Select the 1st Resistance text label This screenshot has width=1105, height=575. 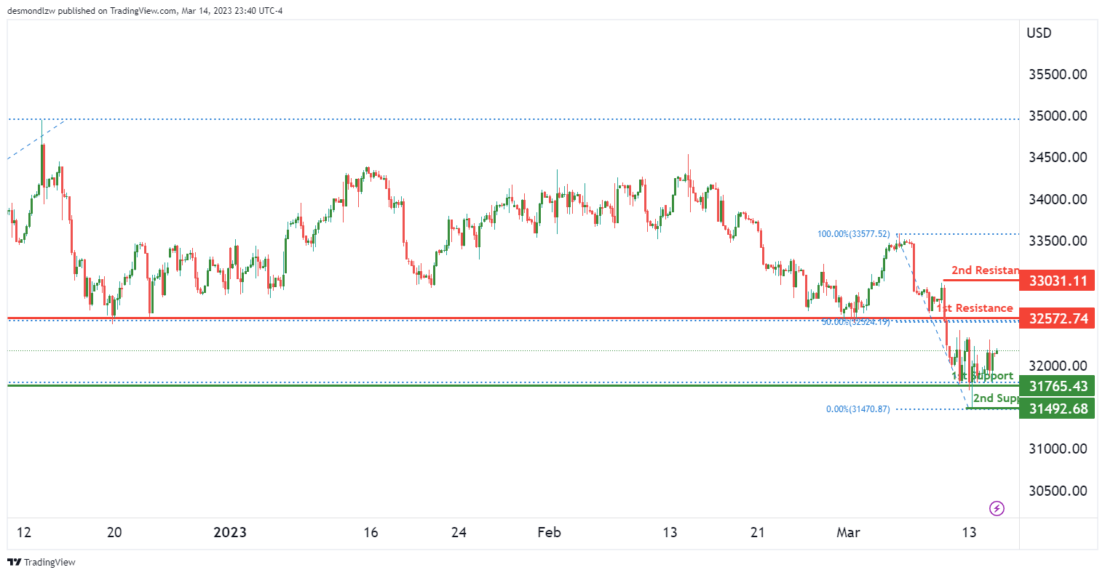tap(976, 308)
